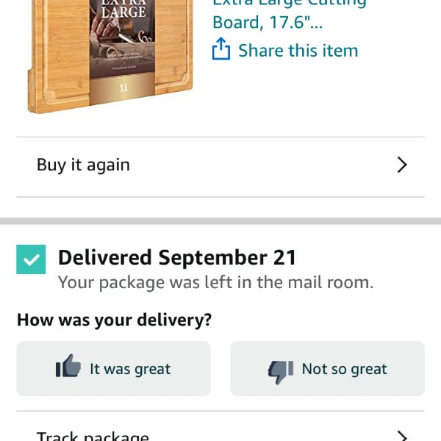Click the Board, 17.6" title line
This screenshot has height=441, width=441.
[x=268, y=22]
